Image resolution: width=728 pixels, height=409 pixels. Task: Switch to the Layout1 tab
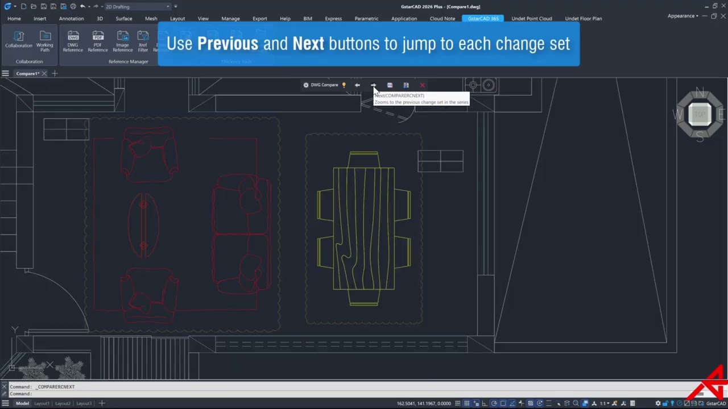[42, 403]
